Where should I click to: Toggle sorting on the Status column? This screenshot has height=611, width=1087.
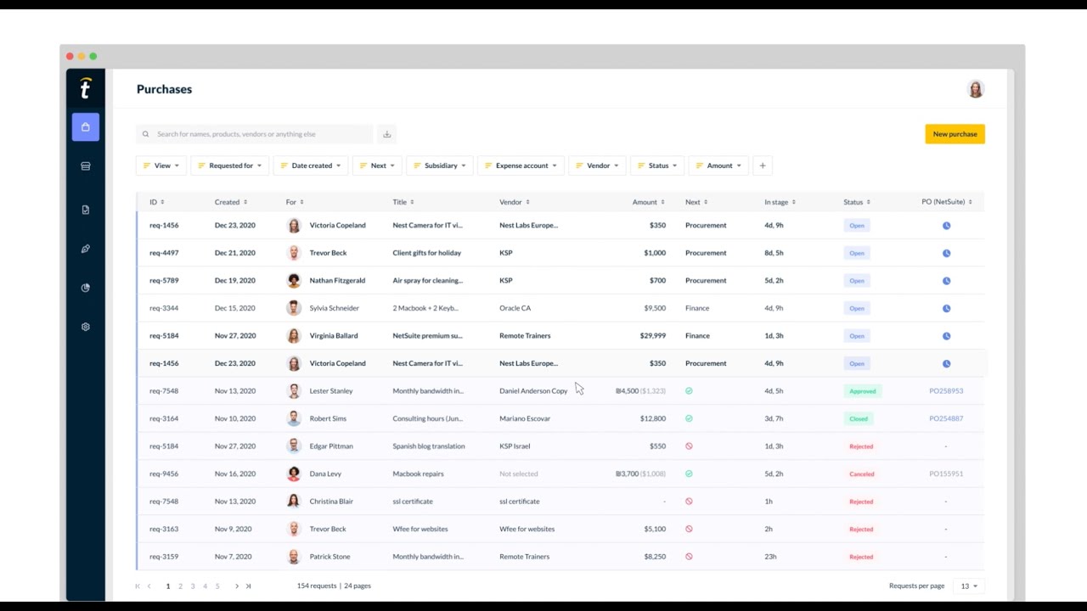click(856, 202)
